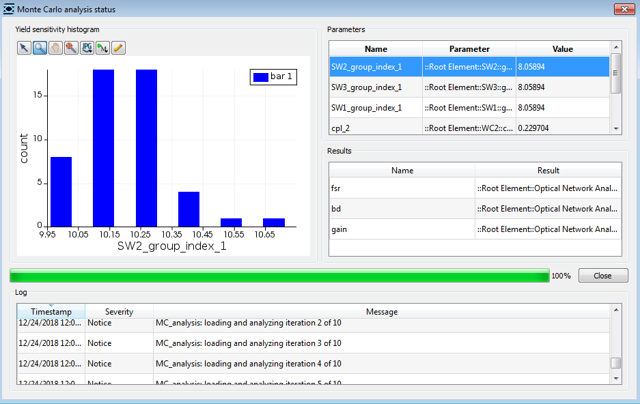The height and width of the screenshot is (404, 640).
Task: Click the timestamp of the iteration 4 log entry
Action: pyautogui.click(x=51, y=364)
